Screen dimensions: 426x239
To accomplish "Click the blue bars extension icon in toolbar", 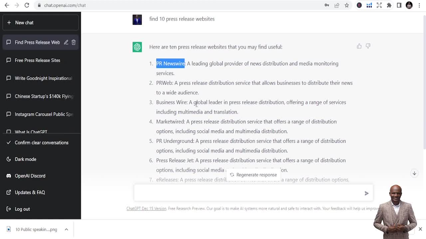I will click(369, 5).
